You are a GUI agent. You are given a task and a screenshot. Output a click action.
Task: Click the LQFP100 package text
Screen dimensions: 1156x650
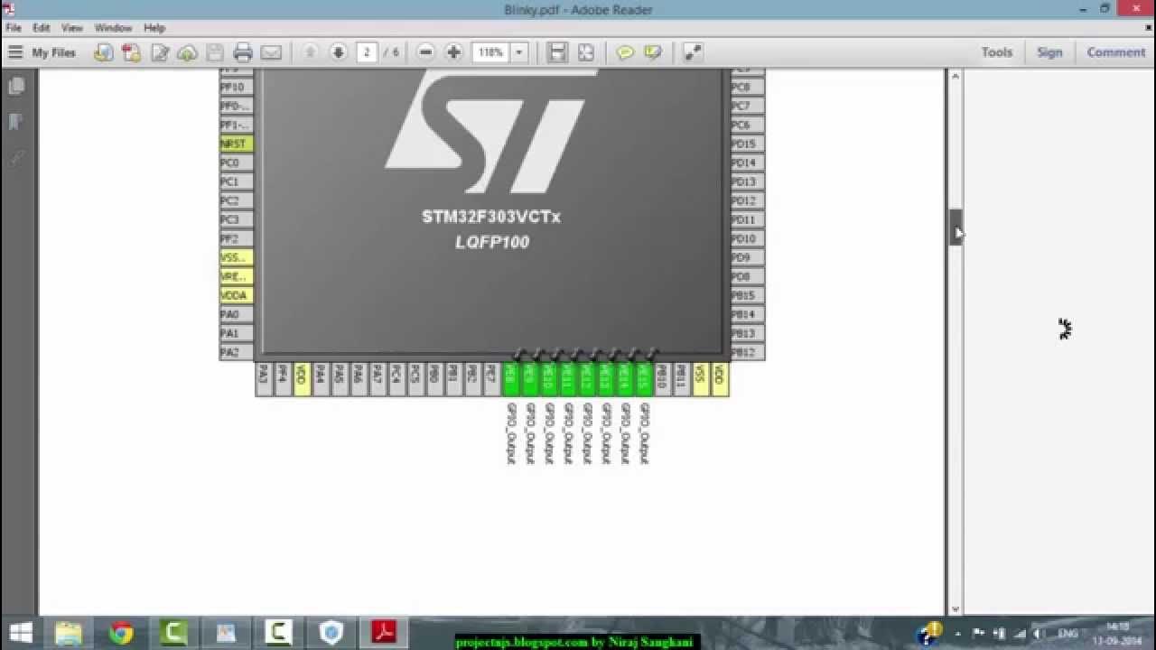click(492, 242)
